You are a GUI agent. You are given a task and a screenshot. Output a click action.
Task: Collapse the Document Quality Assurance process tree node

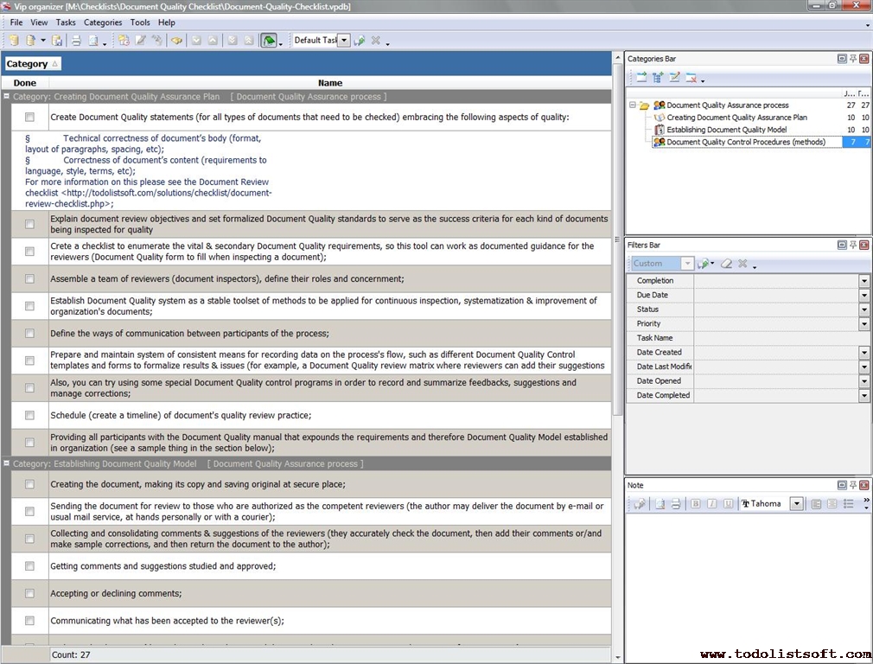coord(632,105)
